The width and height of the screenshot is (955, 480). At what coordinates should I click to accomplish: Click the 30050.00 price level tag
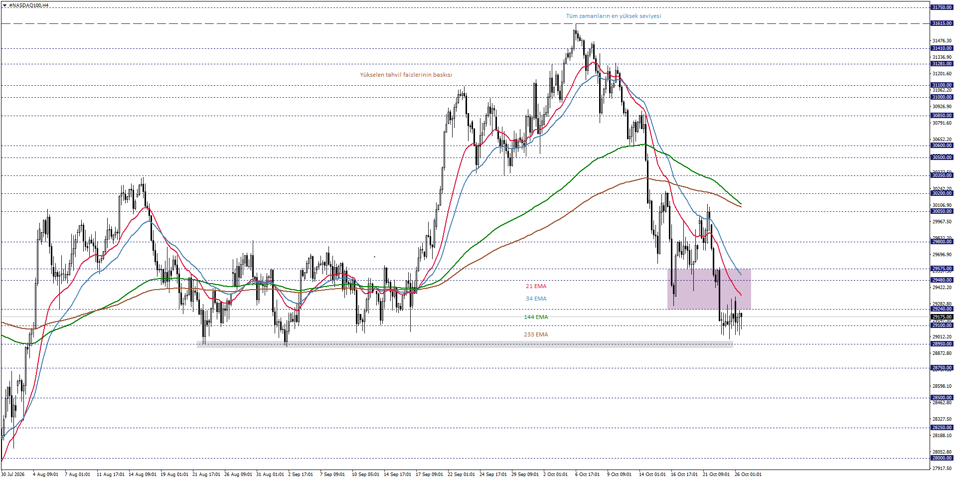coord(942,211)
